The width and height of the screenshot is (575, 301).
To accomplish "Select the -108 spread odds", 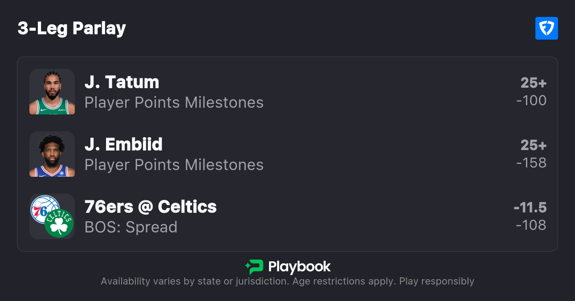I will [x=531, y=225].
